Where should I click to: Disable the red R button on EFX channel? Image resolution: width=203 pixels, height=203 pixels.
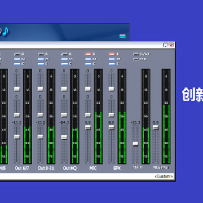pyautogui.click(x=112, y=54)
